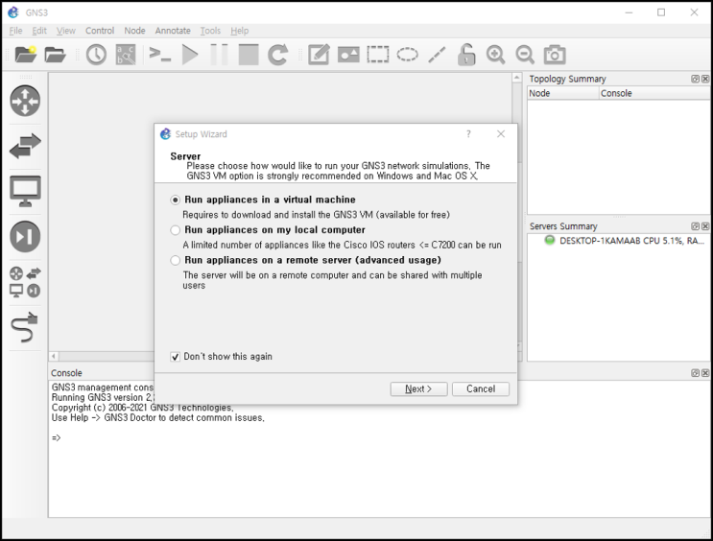Open the Edit menu

click(39, 31)
